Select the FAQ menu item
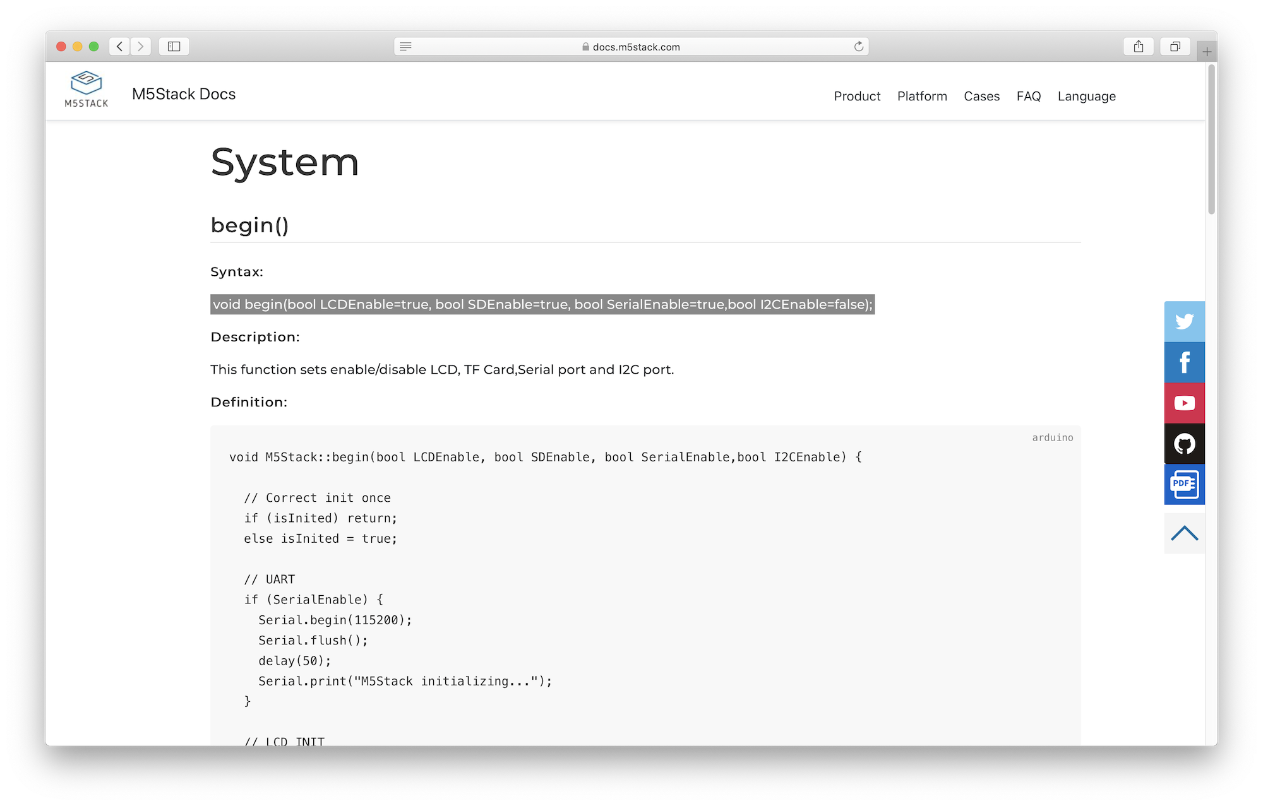Screen dimensions: 1263x806 click(1028, 97)
